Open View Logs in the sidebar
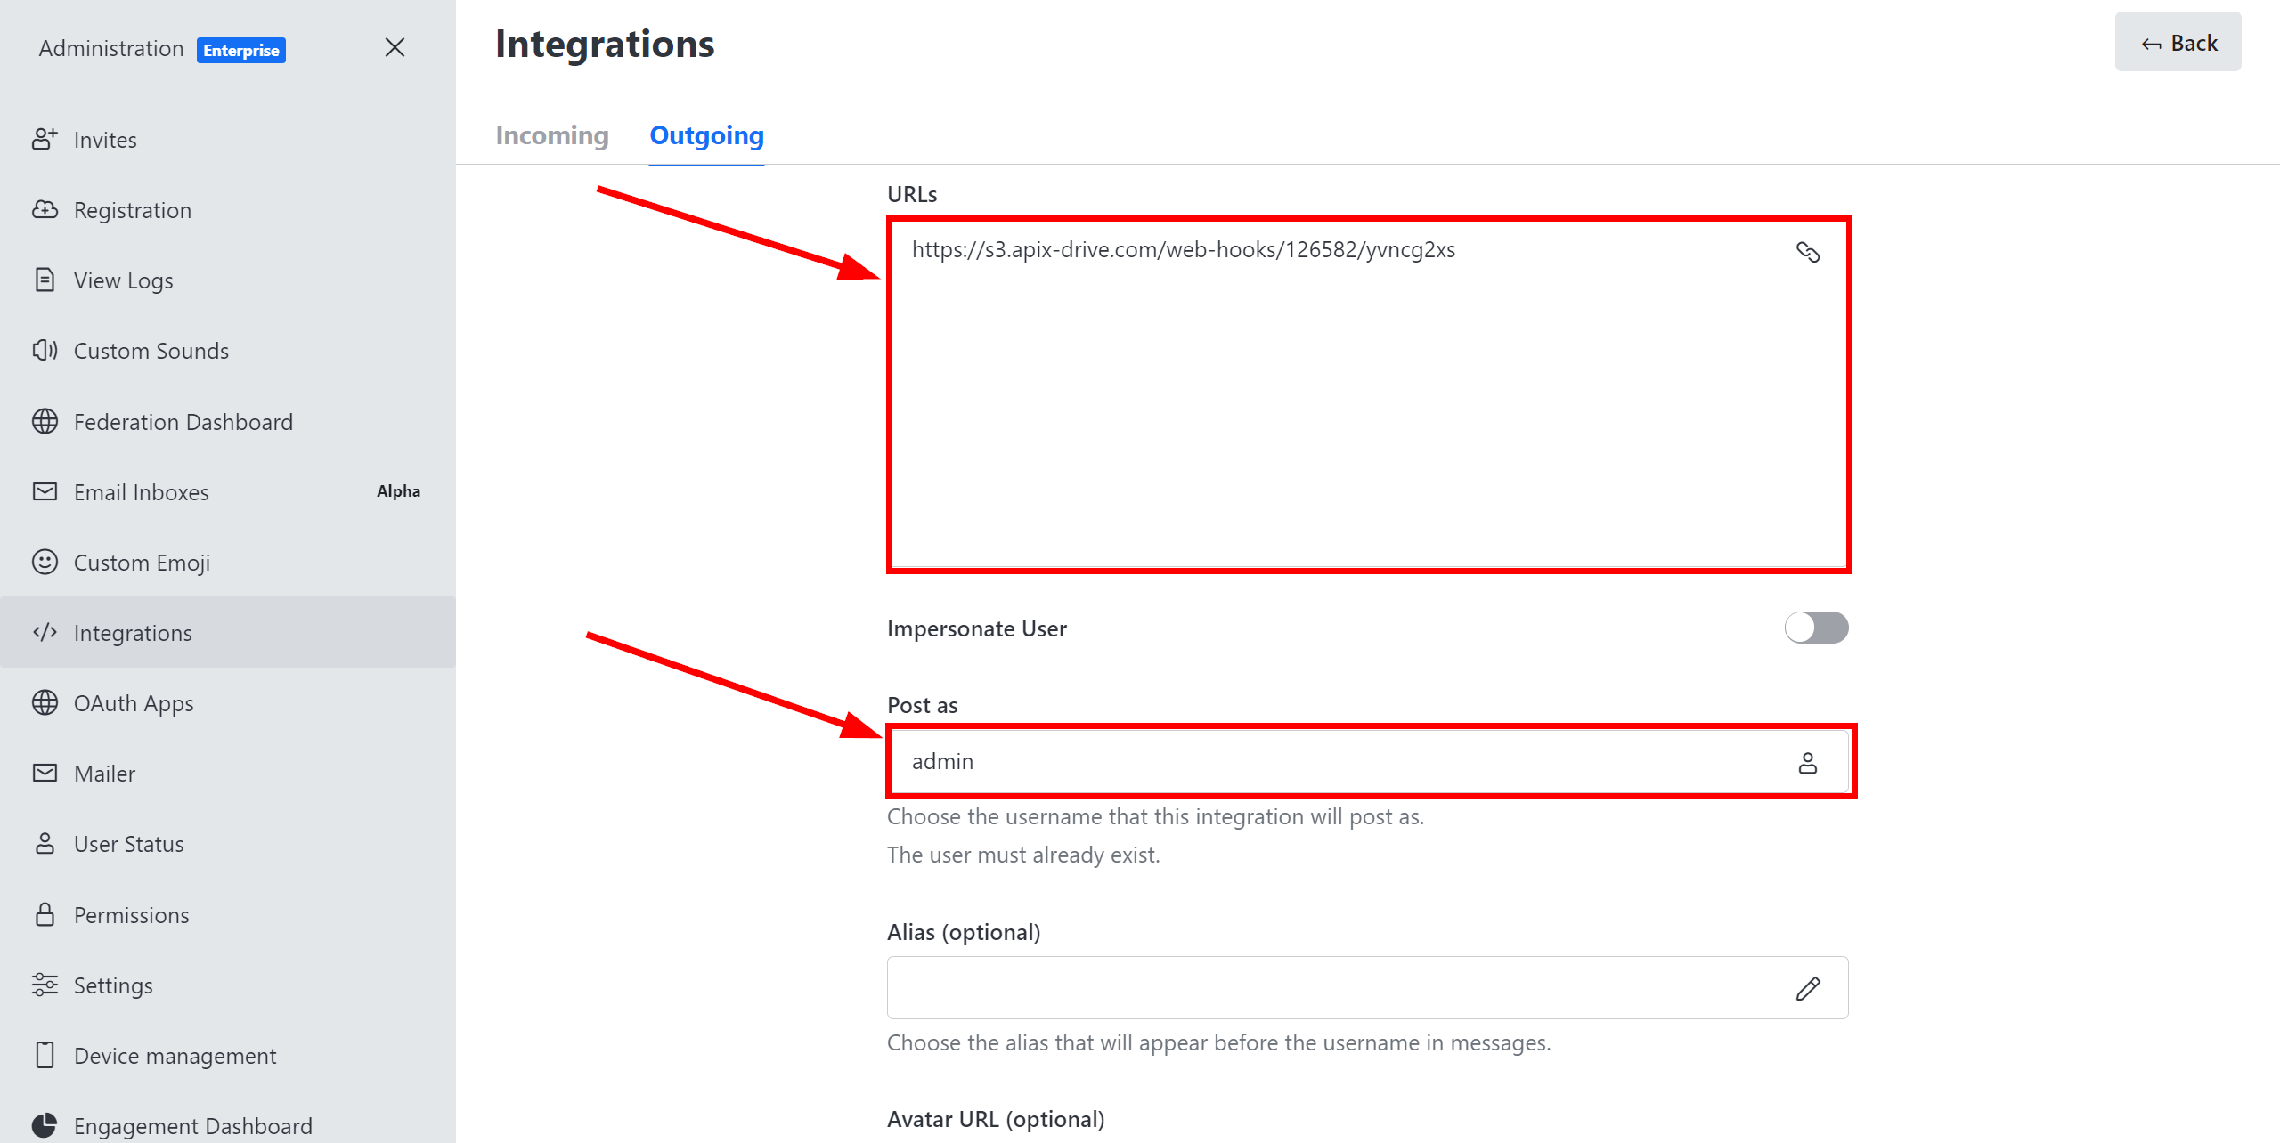Image resolution: width=2280 pixels, height=1143 pixels. (x=228, y=280)
